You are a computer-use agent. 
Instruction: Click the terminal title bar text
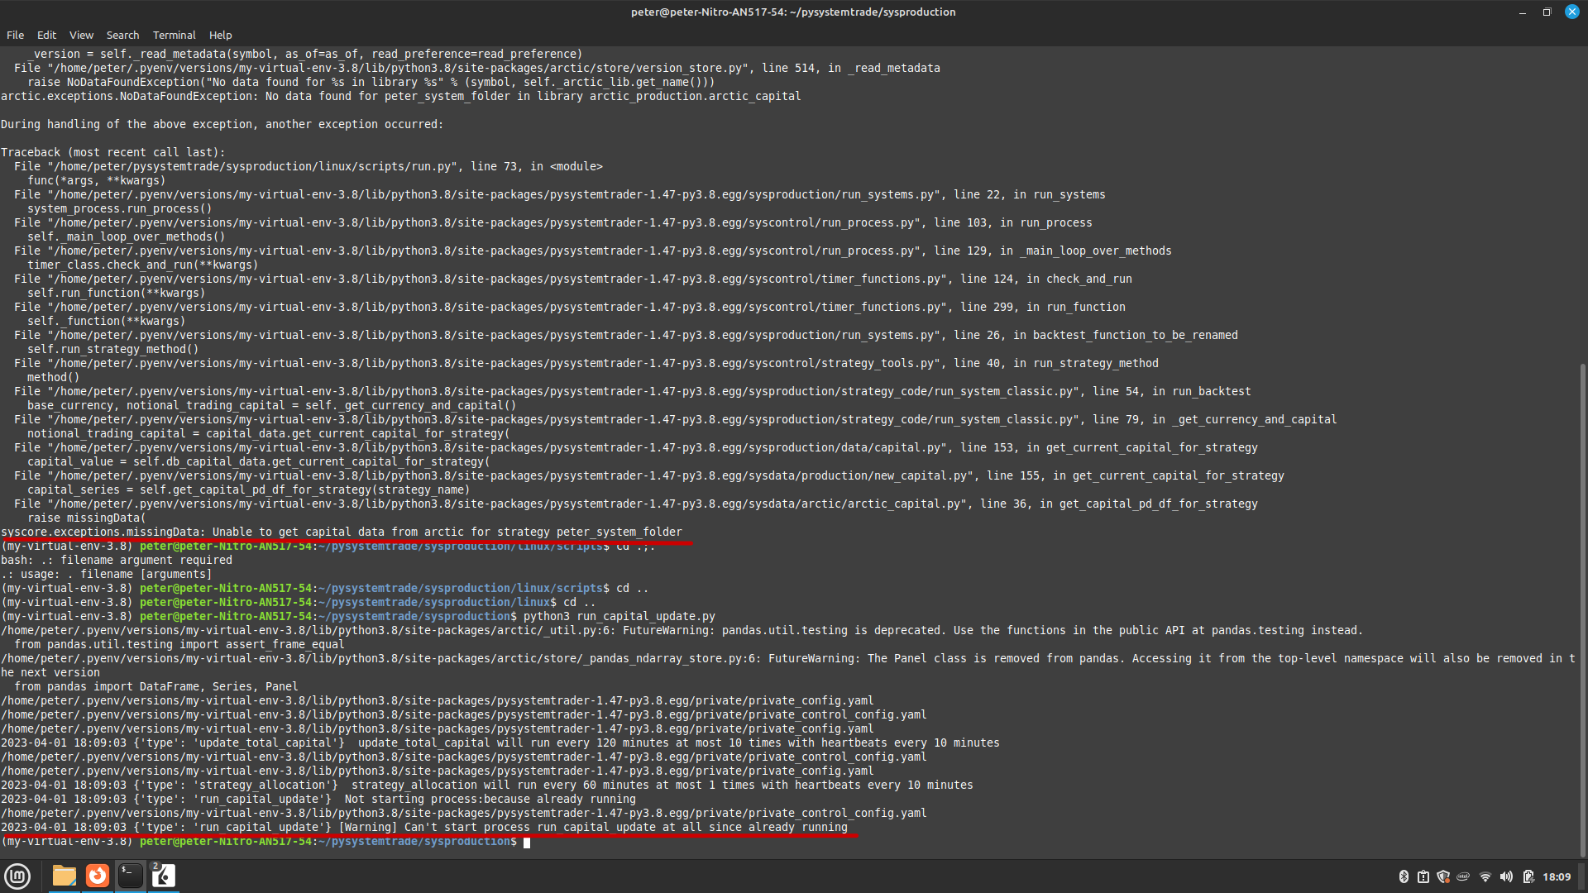point(793,12)
